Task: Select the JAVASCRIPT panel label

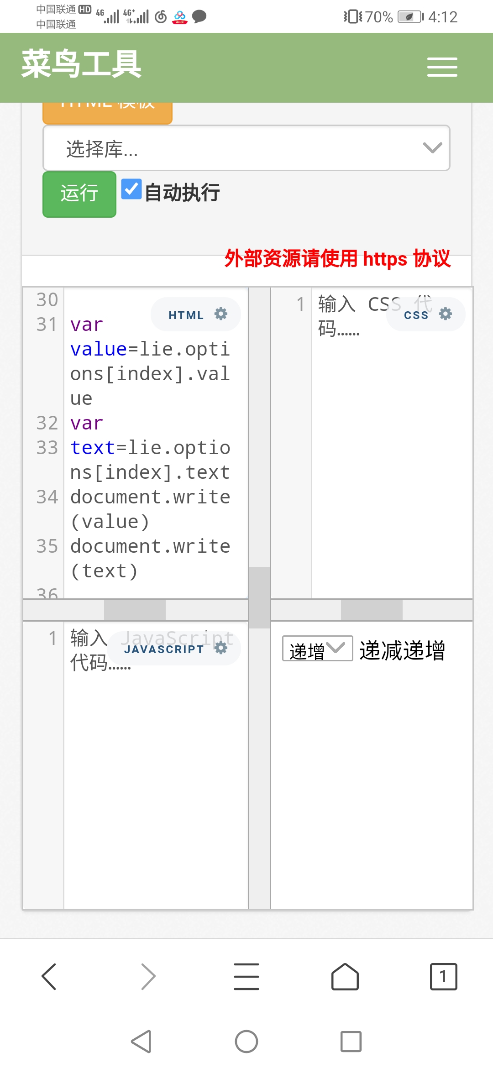Action: click(164, 649)
